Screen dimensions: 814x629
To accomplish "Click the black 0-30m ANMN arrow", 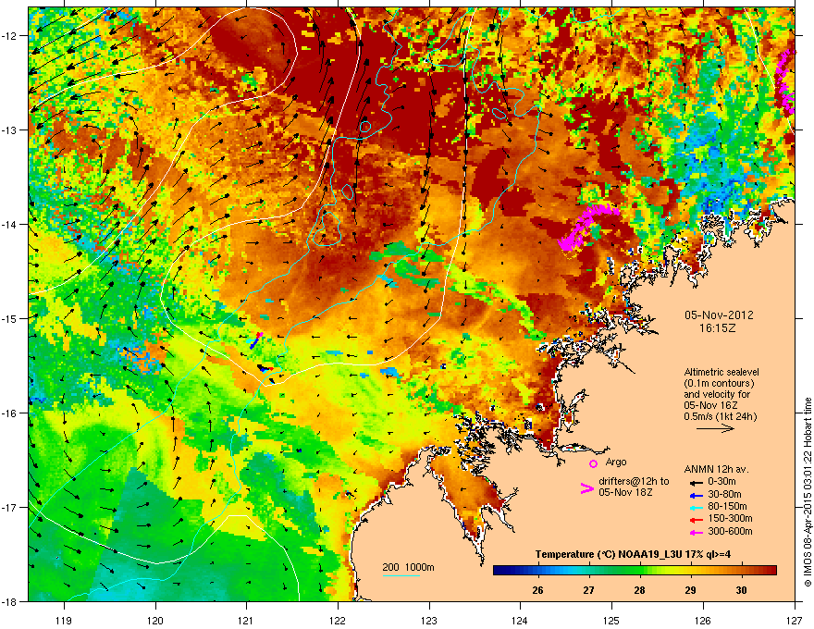I will 697,482.
